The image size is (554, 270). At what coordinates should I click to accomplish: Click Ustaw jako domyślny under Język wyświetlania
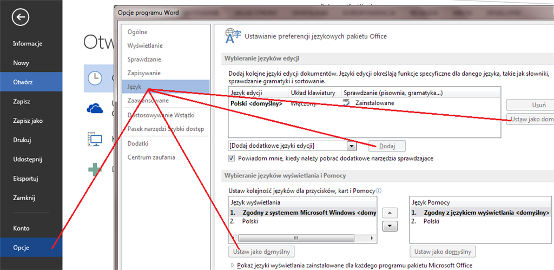[261, 252]
